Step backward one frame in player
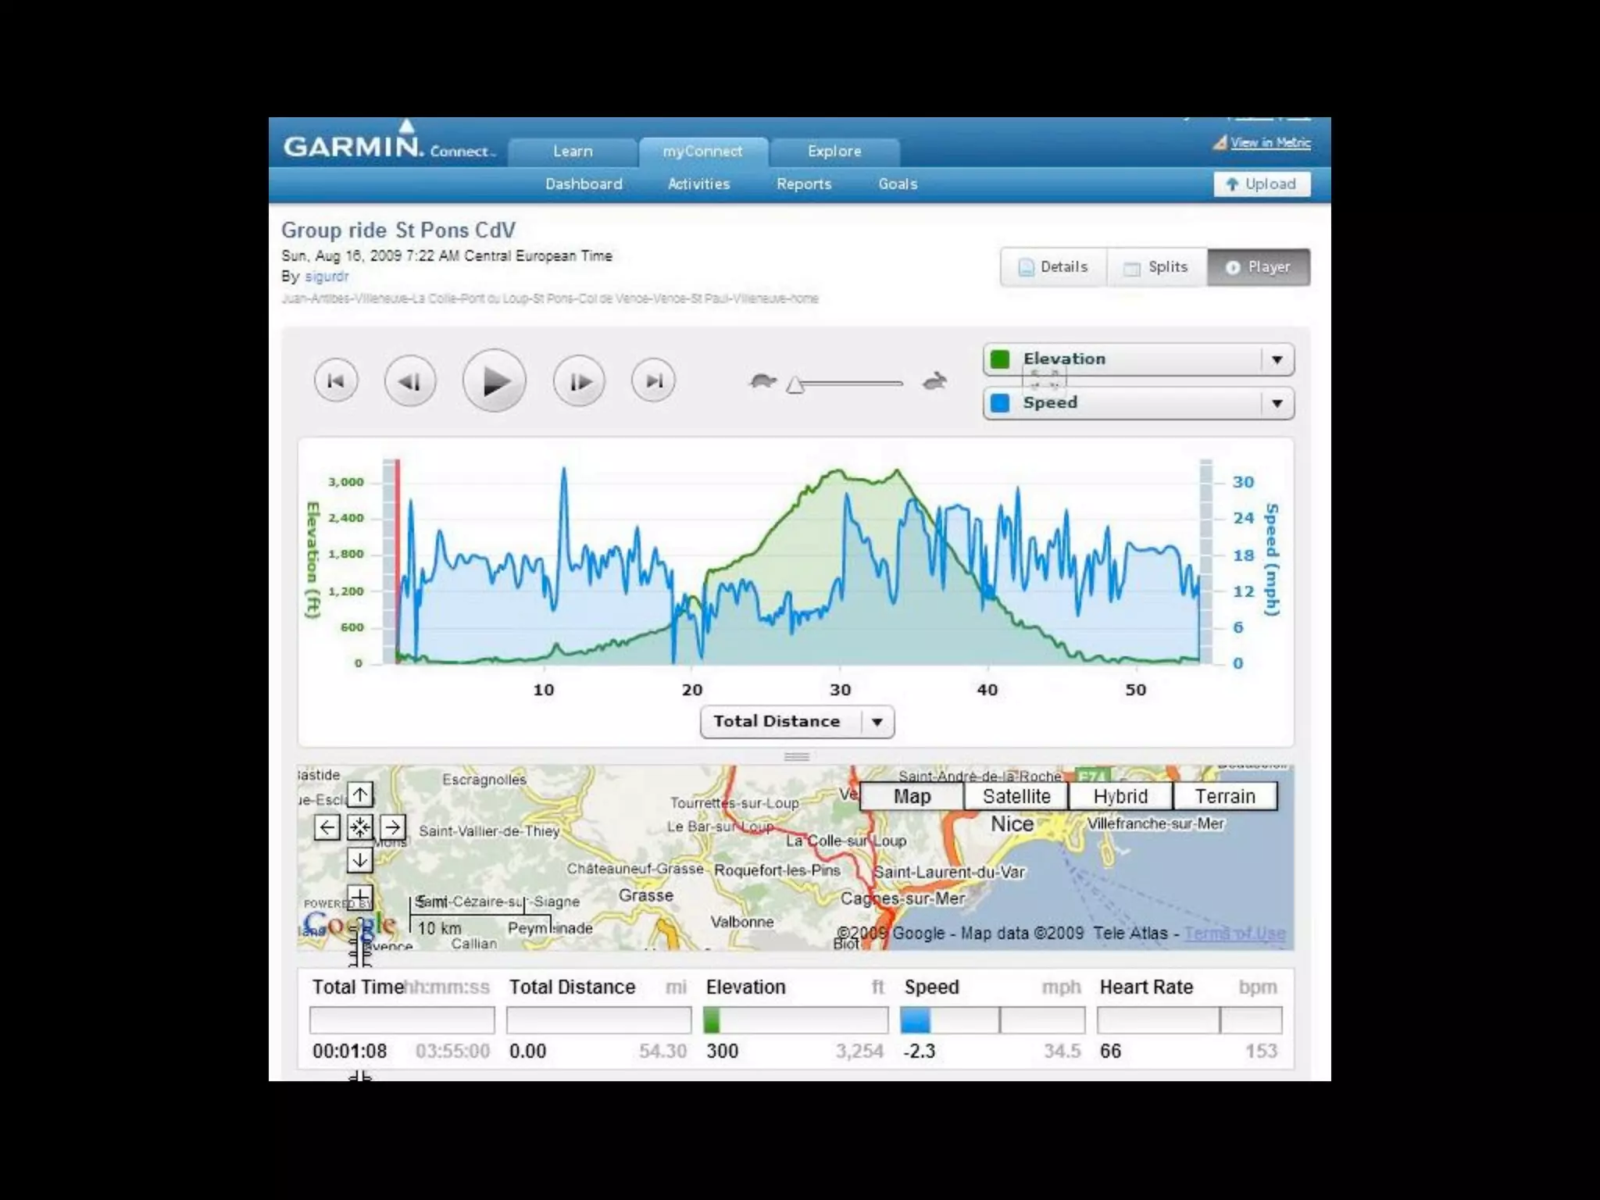The image size is (1600, 1200). pos(410,381)
